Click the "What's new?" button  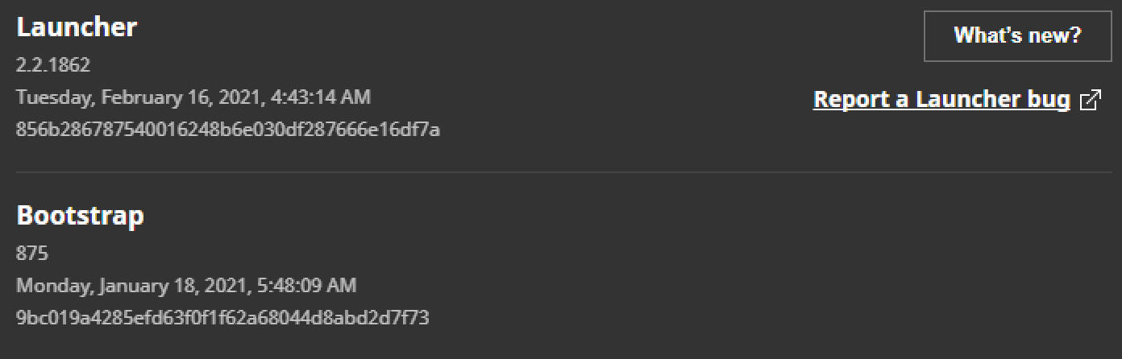tap(1016, 36)
